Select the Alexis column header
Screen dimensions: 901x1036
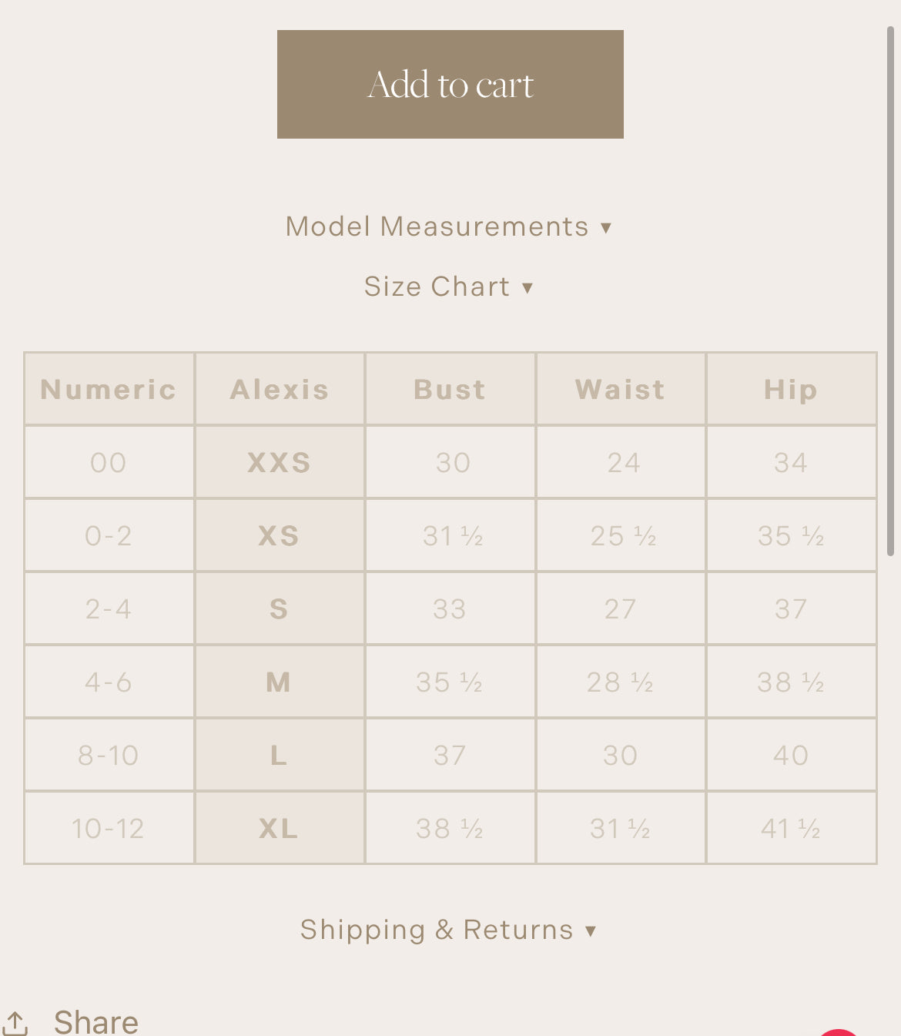click(x=280, y=390)
